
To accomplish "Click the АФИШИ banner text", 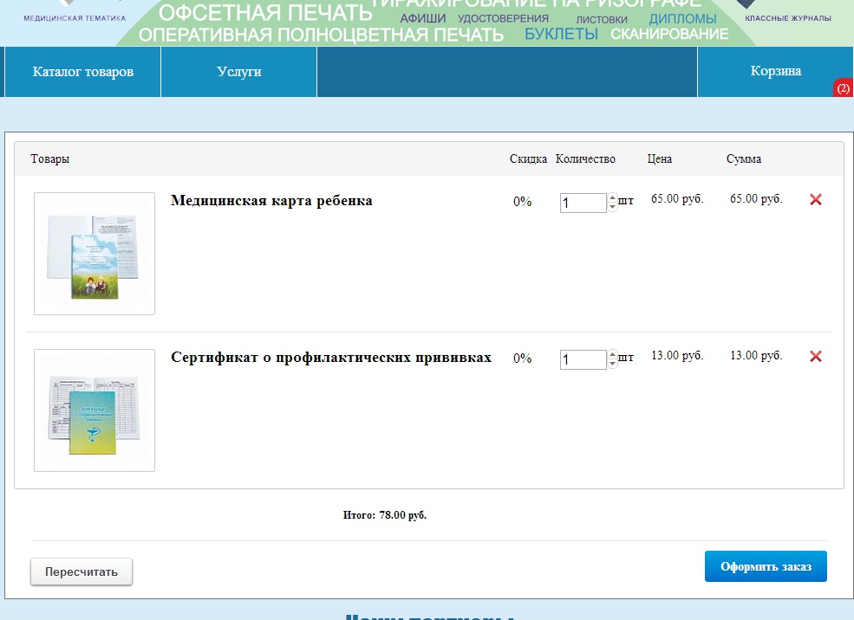I will tap(422, 18).
